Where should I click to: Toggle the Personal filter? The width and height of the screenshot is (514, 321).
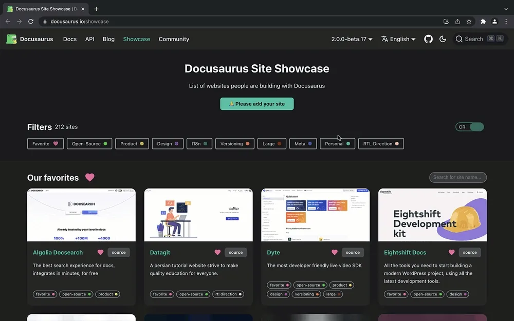pyautogui.click(x=337, y=143)
